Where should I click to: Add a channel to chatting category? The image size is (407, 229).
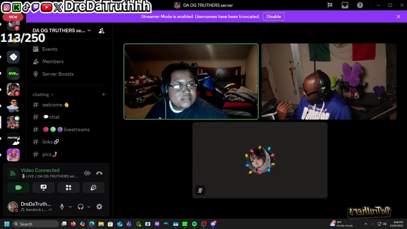coord(103,94)
